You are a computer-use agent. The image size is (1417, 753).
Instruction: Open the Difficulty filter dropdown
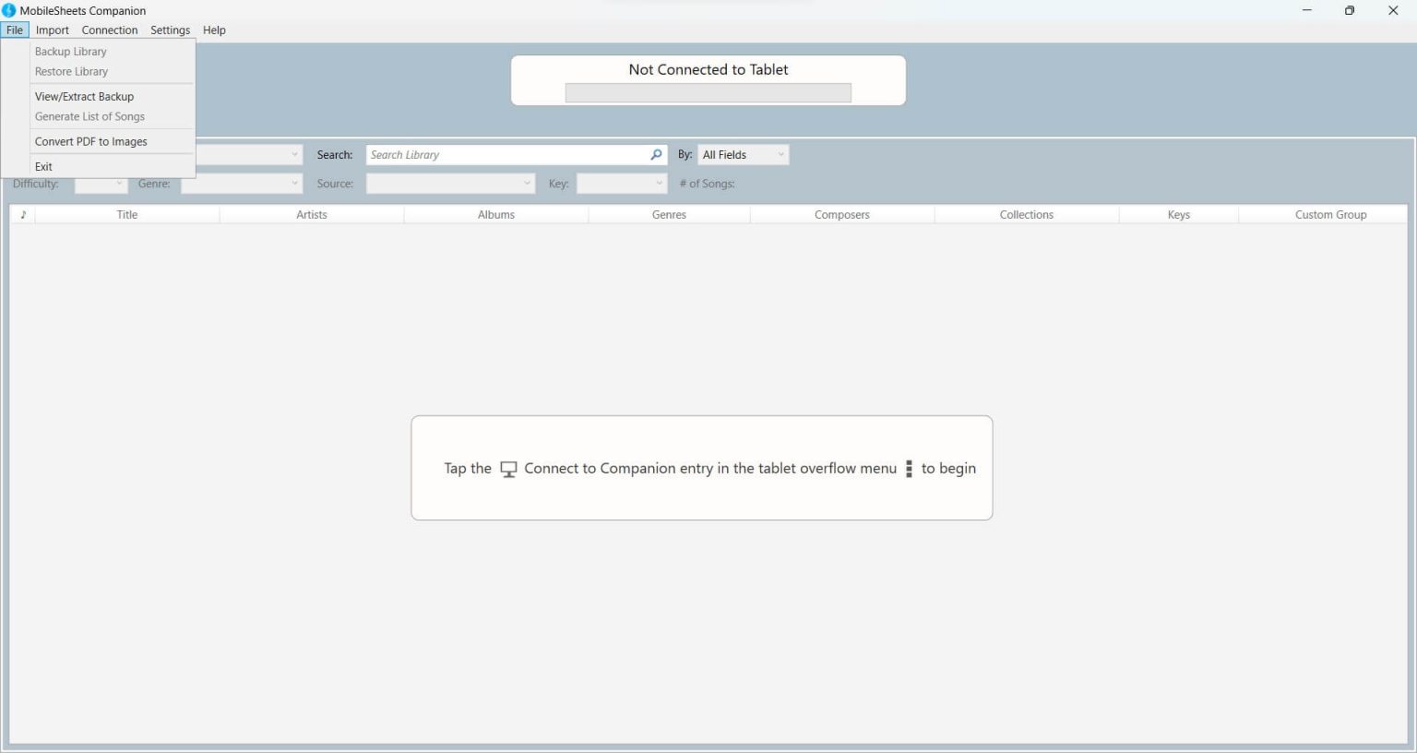101,184
